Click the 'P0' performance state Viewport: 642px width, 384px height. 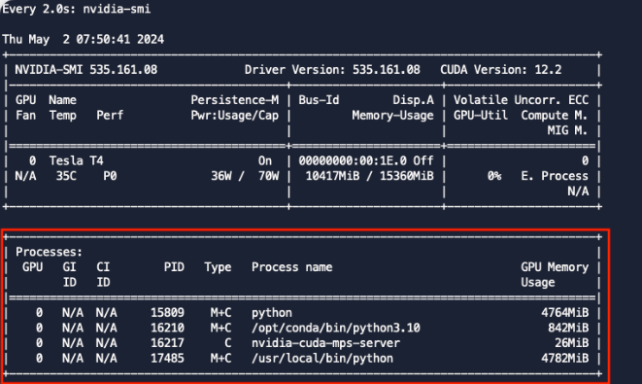[110, 176]
